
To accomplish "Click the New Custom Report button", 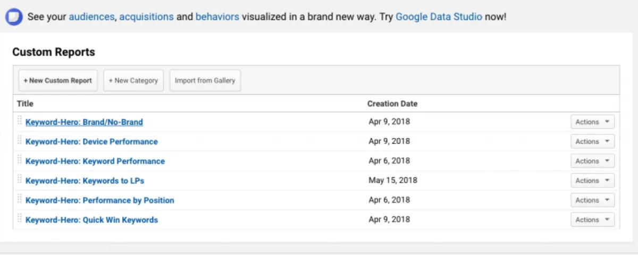I will click(57, 81).
